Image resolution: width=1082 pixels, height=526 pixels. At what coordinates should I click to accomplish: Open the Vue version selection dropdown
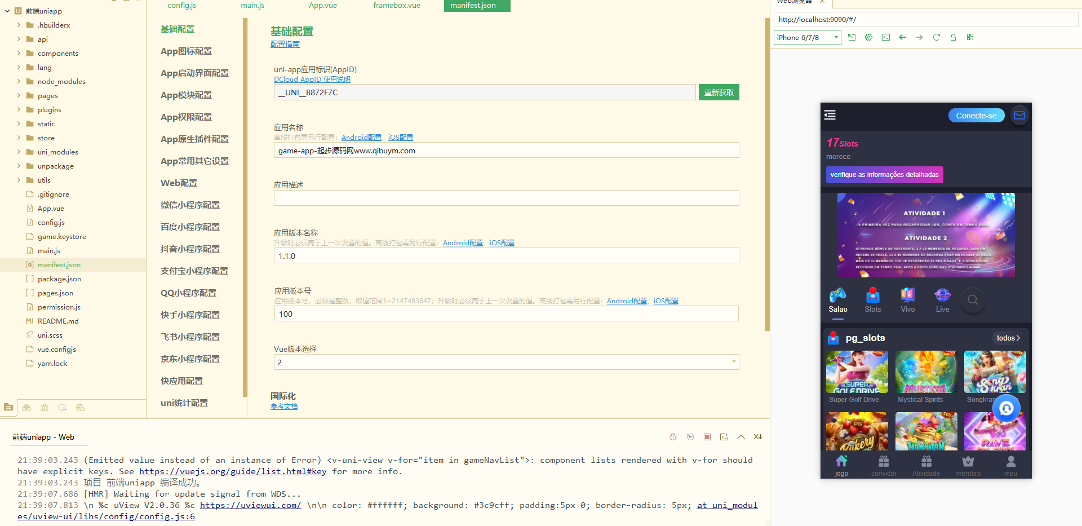point(505,363)
